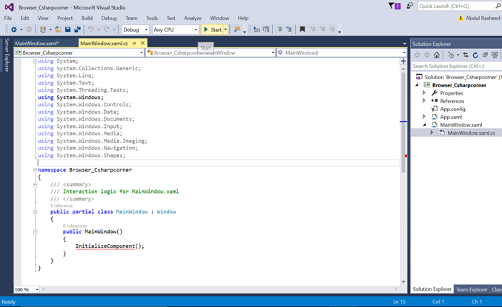Click the Refresh icon in Solution Explorer

475,55
